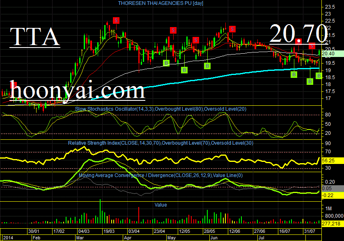Click the 18.5 price axis value
This screenshot has height=241, width=344.
(x=330, y=77)
